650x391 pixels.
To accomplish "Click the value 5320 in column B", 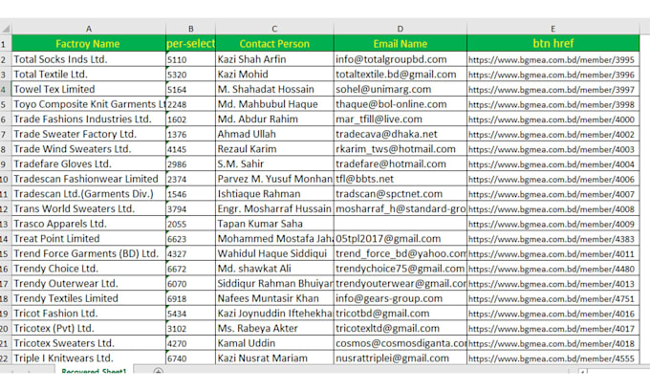I will (190, 75).
